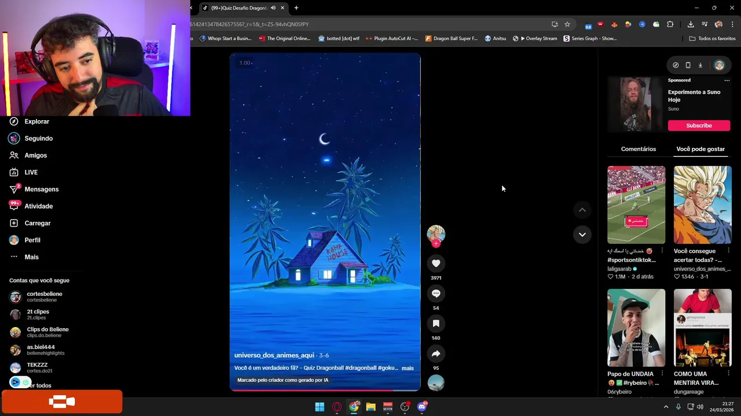The image size is (741, 416).
Task: Save video with the bookmark icon
Action: (436, 324)
